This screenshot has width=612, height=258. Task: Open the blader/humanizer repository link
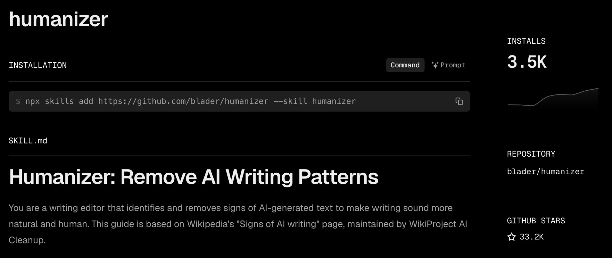point(545,172)
